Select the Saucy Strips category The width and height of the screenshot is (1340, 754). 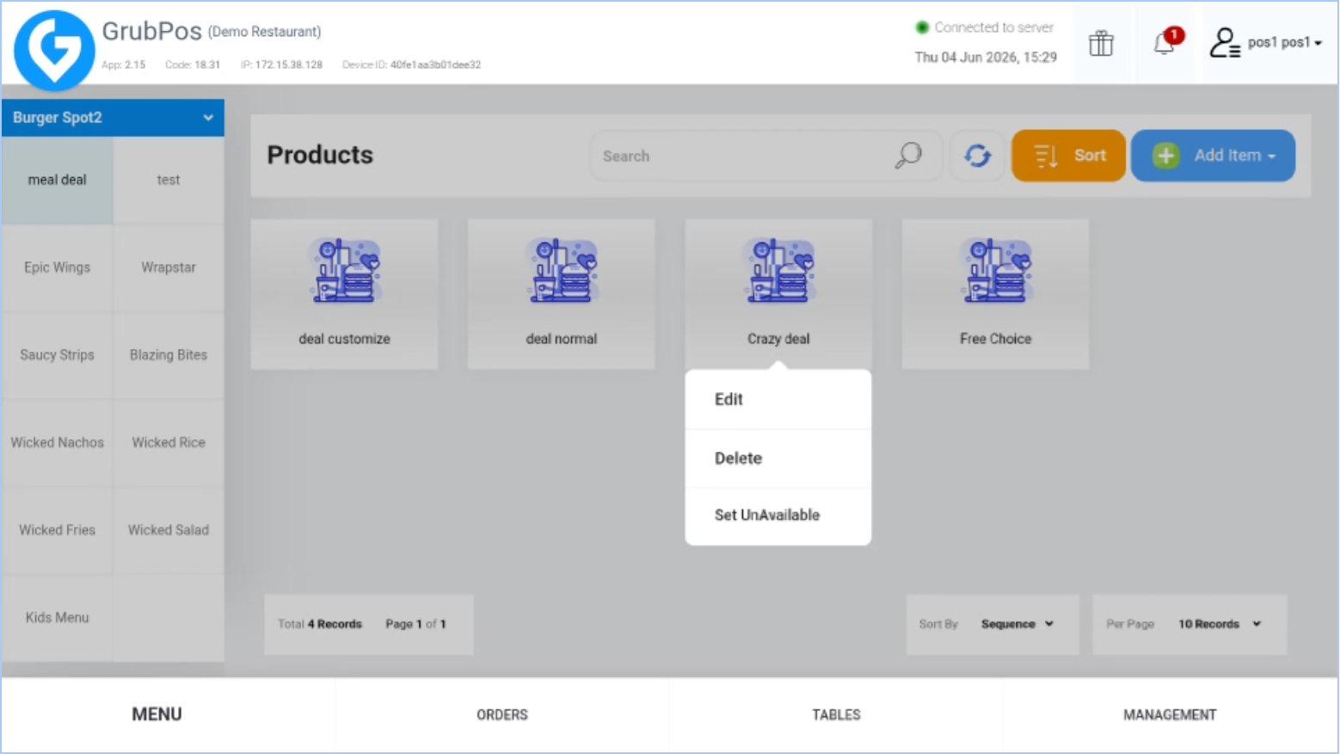click(57, 356)
